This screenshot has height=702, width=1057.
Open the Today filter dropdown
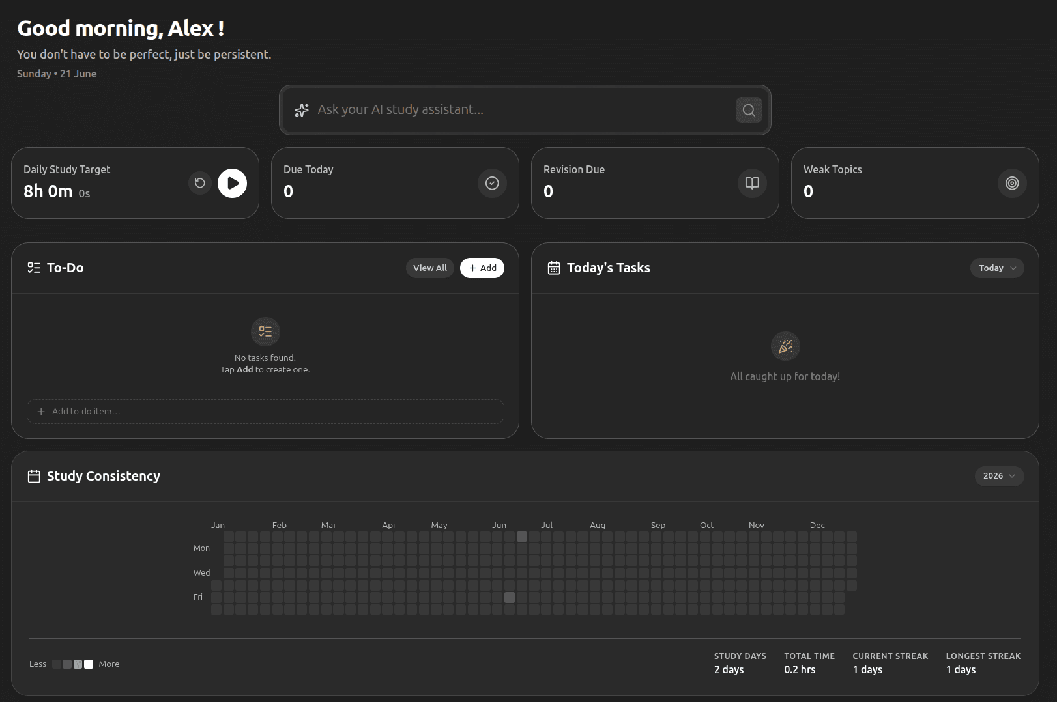pos(997,268)
